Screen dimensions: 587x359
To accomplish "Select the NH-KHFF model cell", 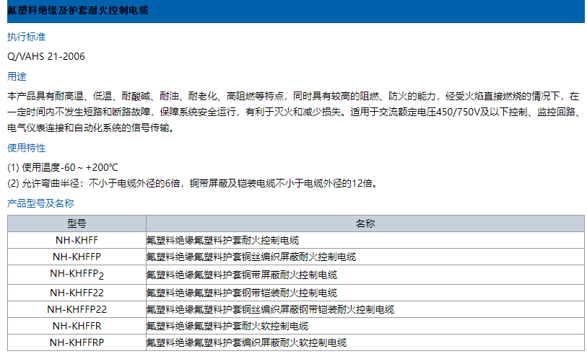I will (x=77, y=240).
